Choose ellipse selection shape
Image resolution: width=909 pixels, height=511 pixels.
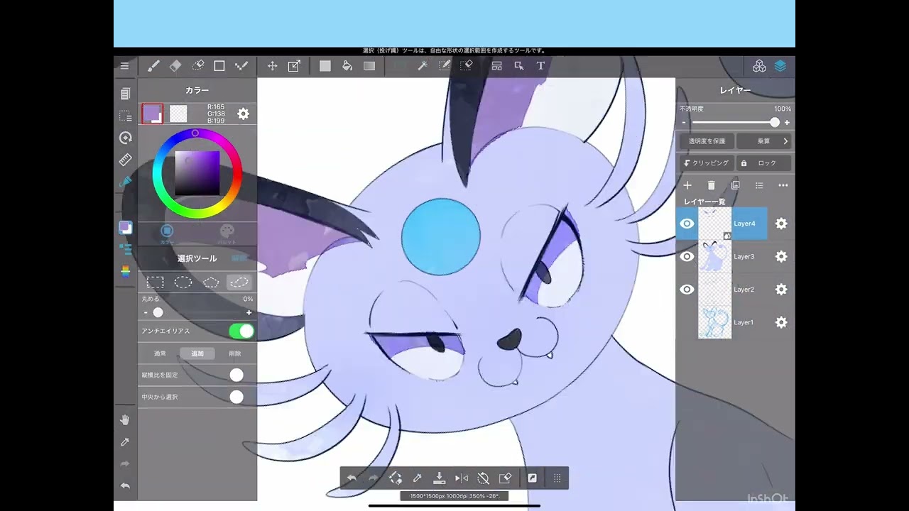(183, 282)
